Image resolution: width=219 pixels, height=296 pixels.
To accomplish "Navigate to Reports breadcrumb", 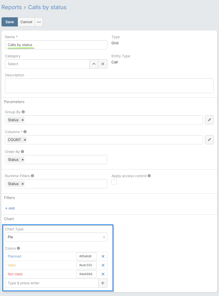I will tap(12, 7).
